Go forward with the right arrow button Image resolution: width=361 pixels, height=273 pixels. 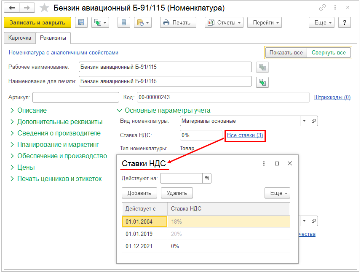tap(27, 8)
